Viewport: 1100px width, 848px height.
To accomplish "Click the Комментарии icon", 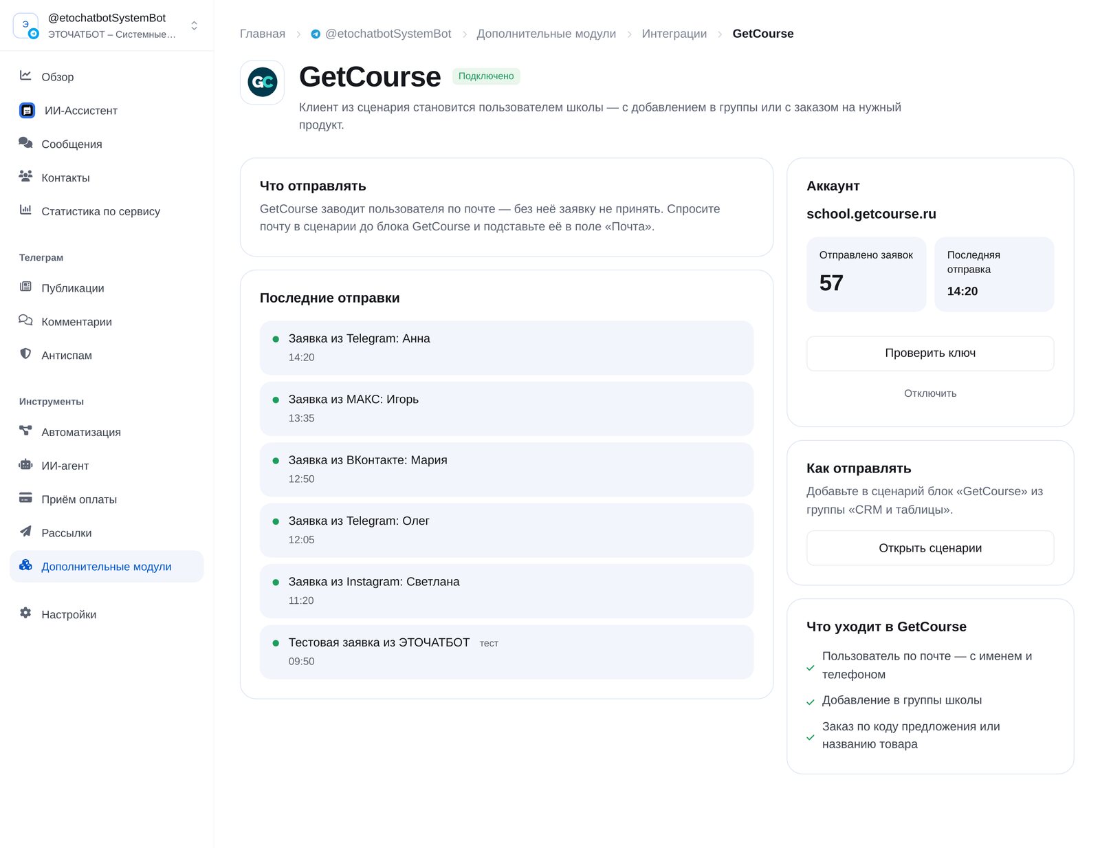I will coord(25,320).
